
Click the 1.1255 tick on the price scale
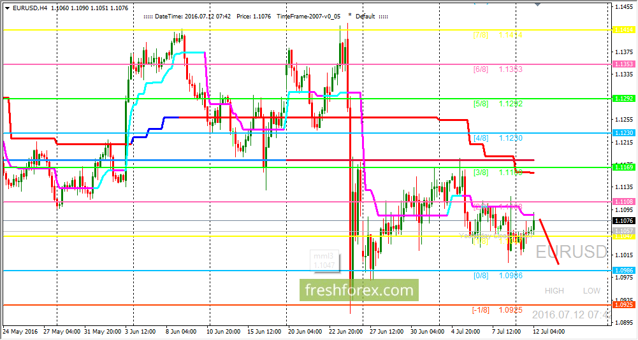pyautogui.click(x=624, y=119)
